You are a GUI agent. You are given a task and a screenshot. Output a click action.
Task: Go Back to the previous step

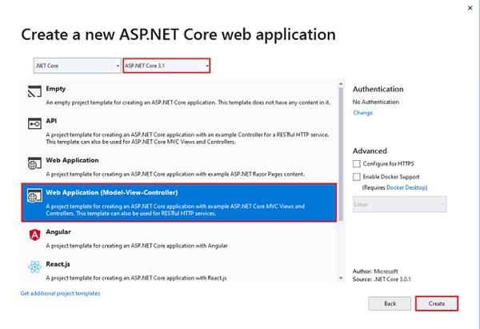tap(390, 303)
